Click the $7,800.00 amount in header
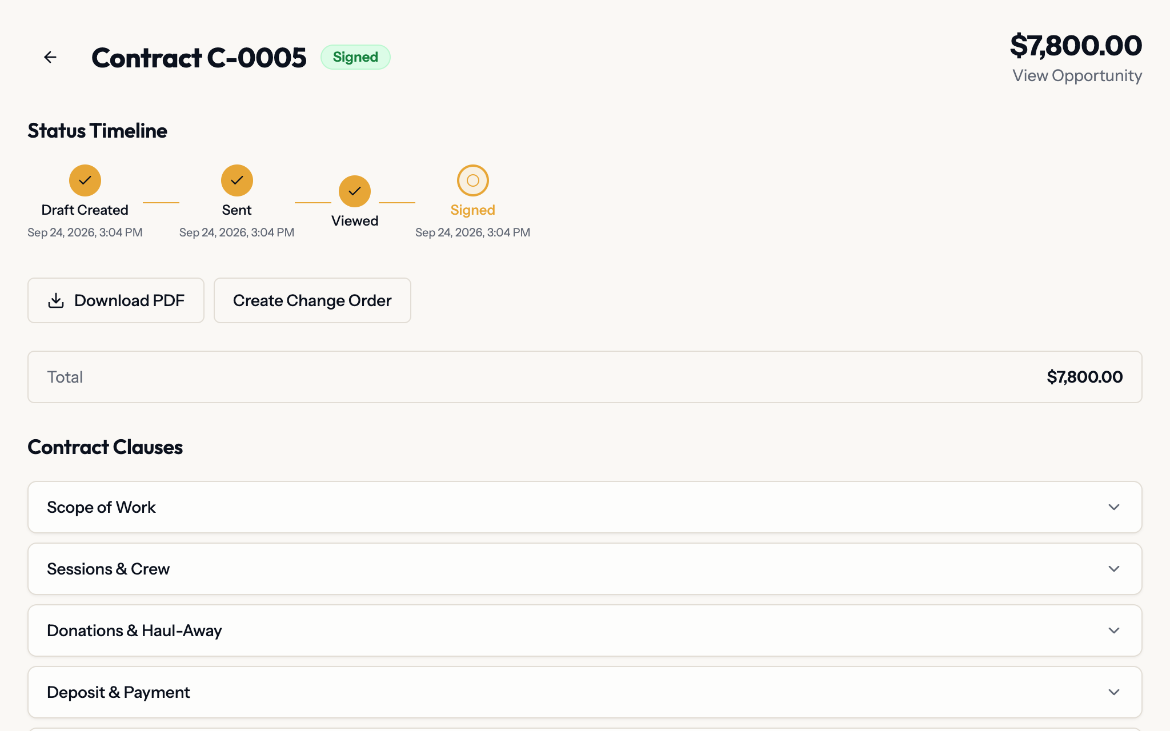The height and width of the screenshot is (731, 1170). [1076, 46]
